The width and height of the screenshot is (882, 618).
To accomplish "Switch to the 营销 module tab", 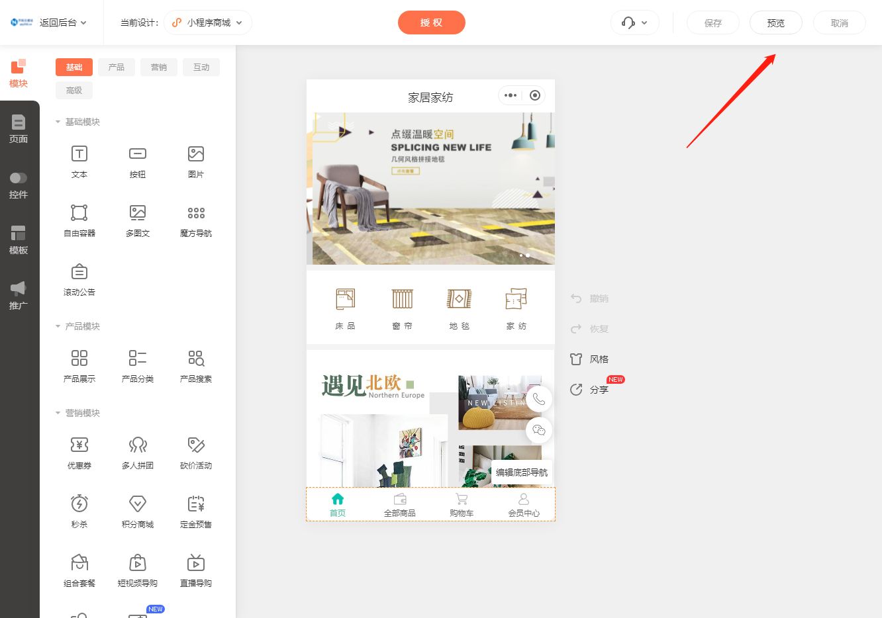I will pos(159,67).
